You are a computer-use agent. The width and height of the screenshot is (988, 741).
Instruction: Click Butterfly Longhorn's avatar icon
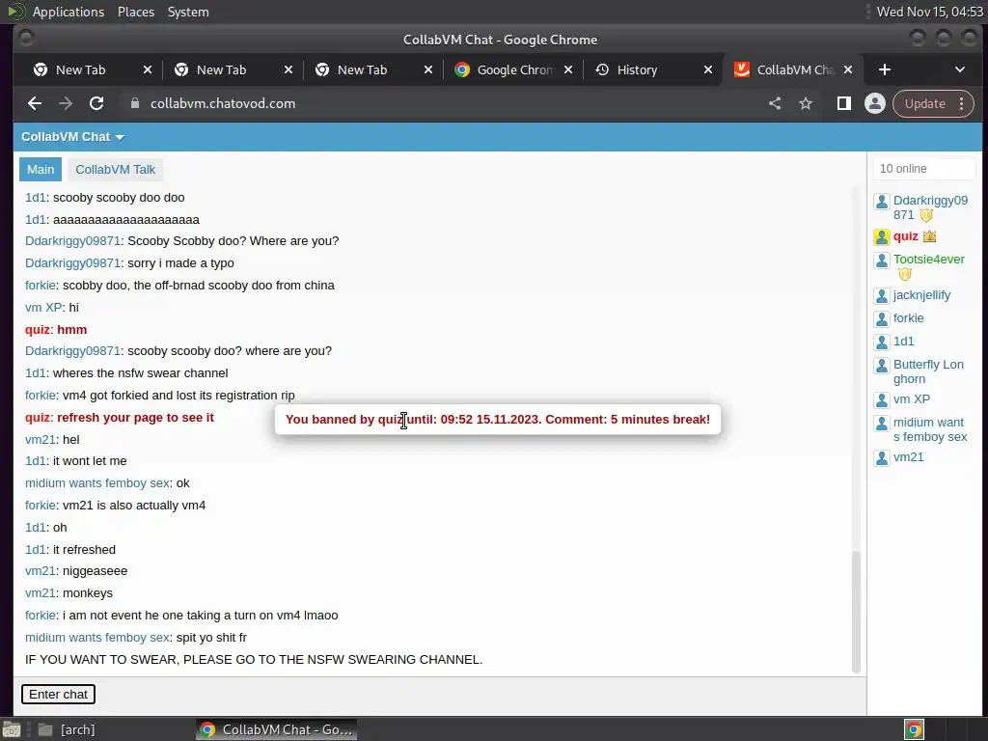pyautogui.click(x=882, y=366)
